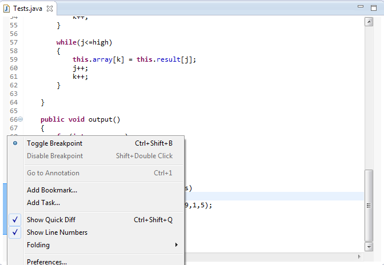This screenshot has height=265, width=384.
Task: Toggle Show Quick Diff option
Action: pos(96,220)
